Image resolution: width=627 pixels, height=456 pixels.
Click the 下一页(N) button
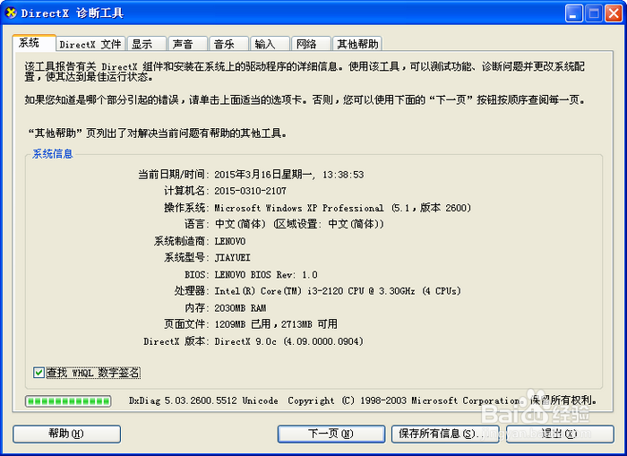pos(331,434)
